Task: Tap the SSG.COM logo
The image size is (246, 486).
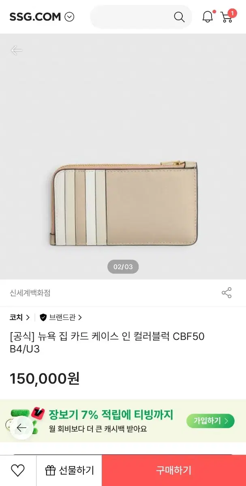Action: [35, 17]
